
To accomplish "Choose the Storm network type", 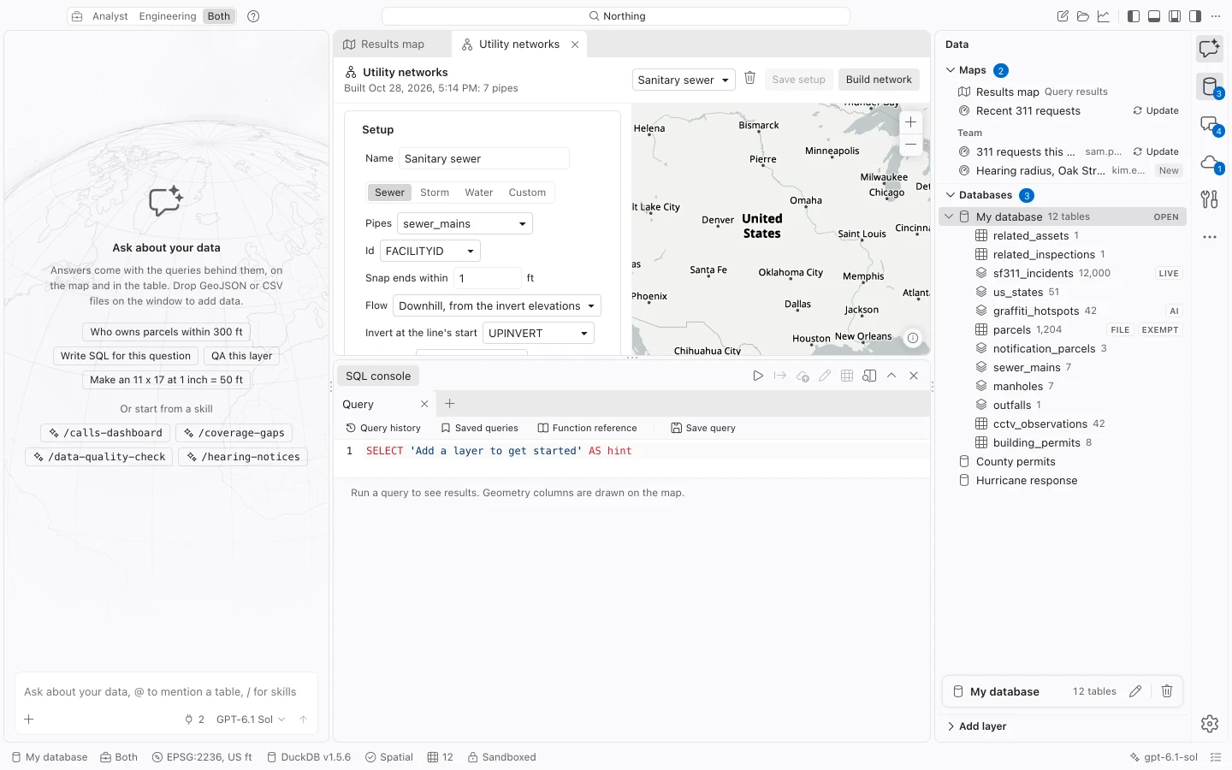I will point(435,192).
